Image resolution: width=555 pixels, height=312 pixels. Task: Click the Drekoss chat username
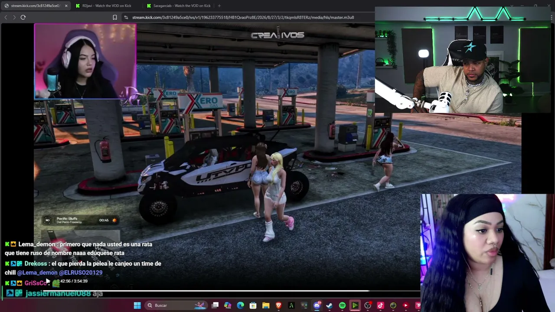click(36, 263)
